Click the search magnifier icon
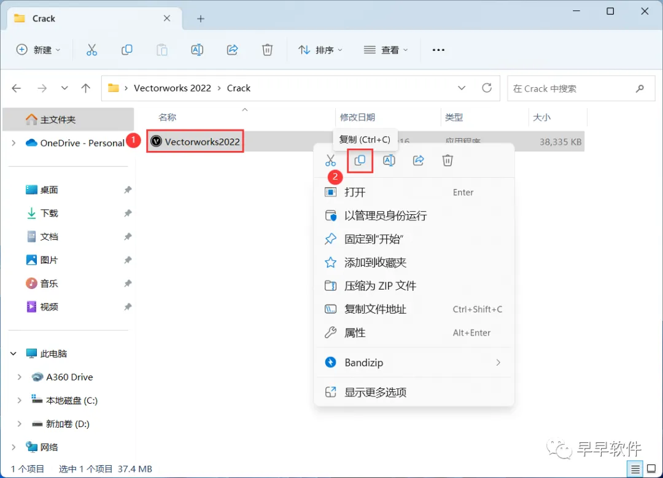This screenshot has height=478, width=663. tap(640, 88)
